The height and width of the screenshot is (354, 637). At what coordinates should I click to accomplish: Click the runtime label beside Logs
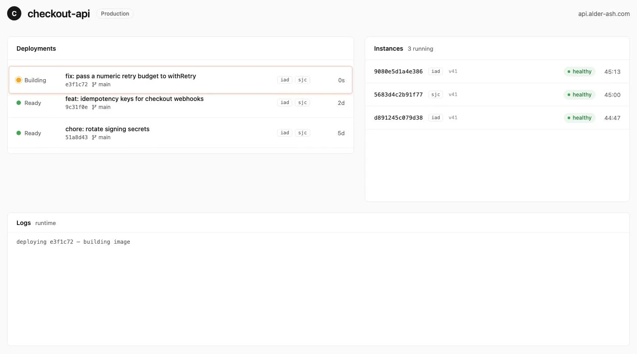46,223
